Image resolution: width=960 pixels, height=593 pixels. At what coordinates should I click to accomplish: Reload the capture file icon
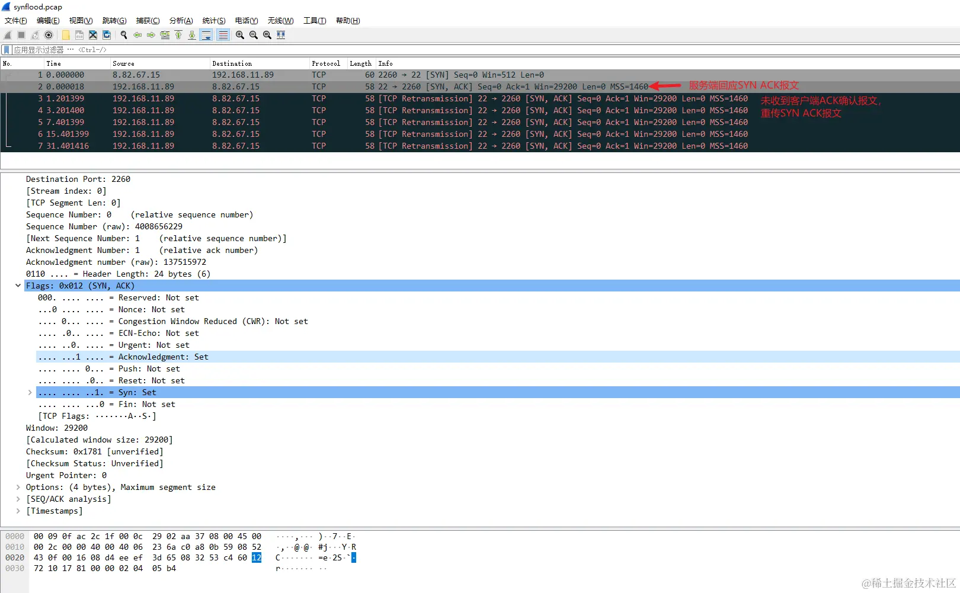[x=107, y=35]
